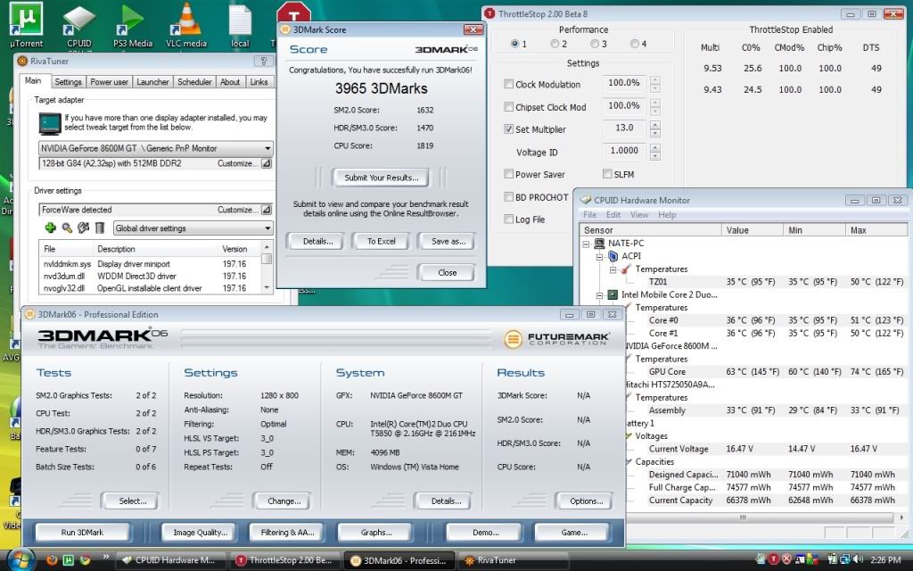Click the Windows Start orb
The image size is (913, 571).
click(21, 560)
